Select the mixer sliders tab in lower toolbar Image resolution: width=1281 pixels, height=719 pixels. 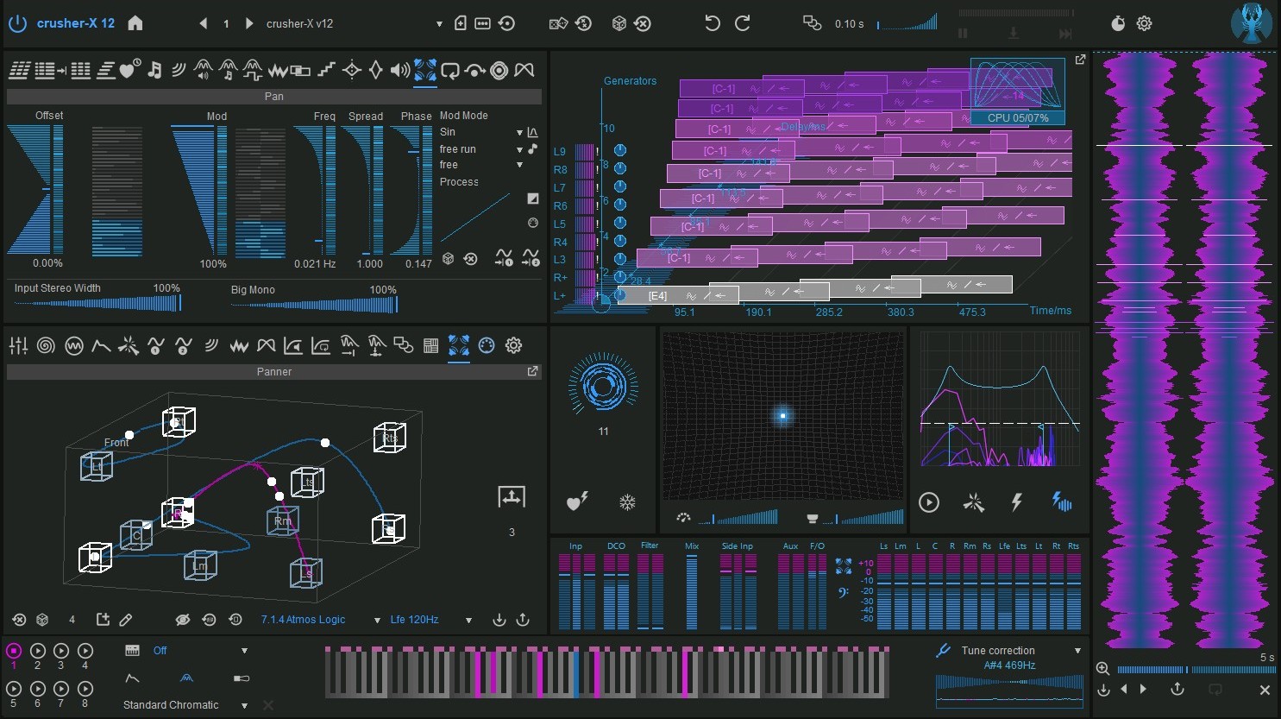coord(18,346)
